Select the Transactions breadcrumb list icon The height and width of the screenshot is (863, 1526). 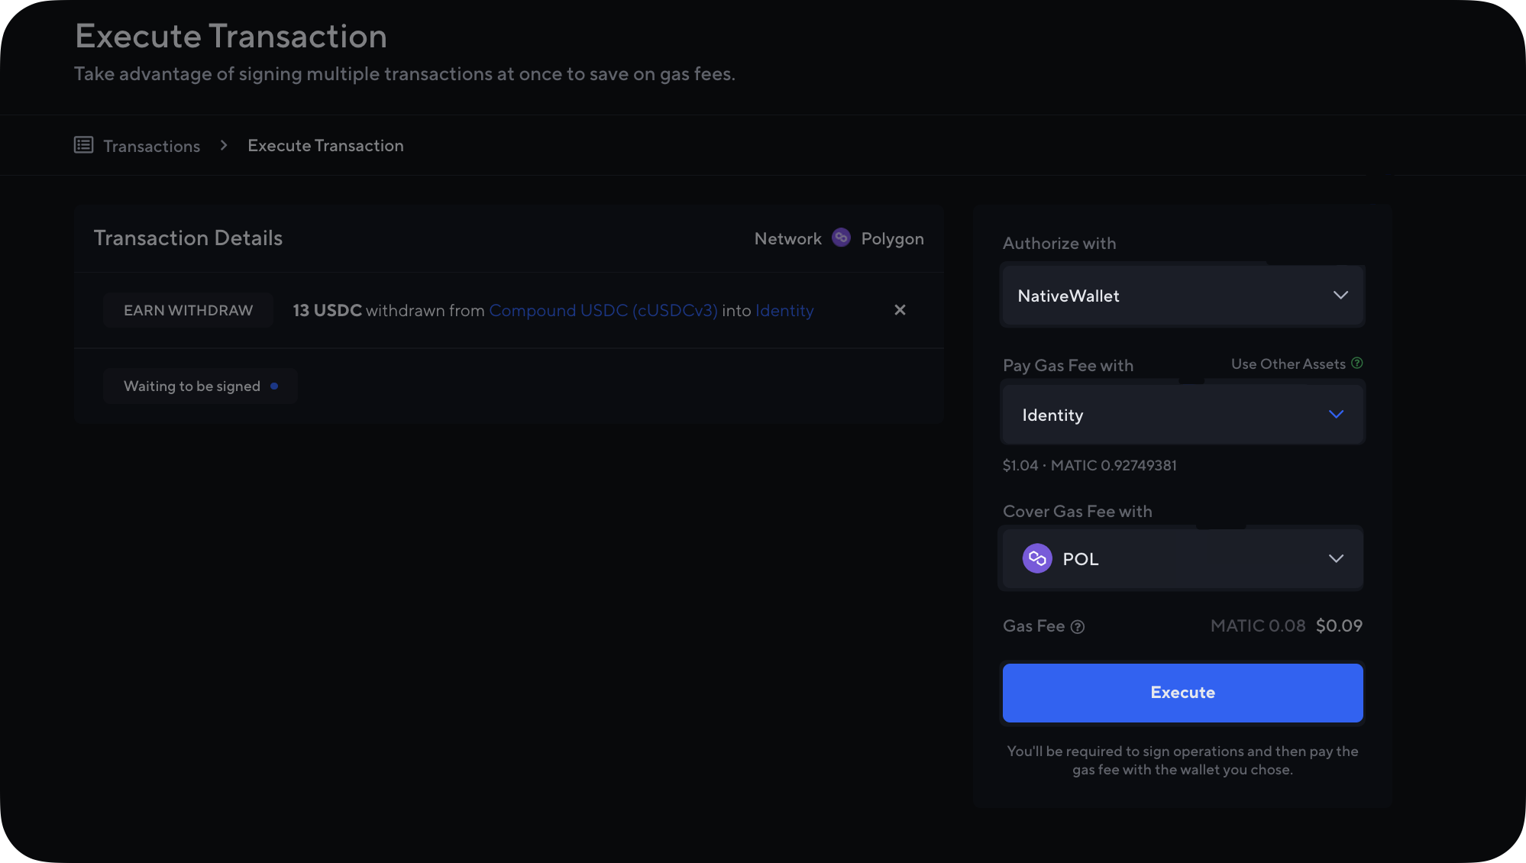pos(82,144)
